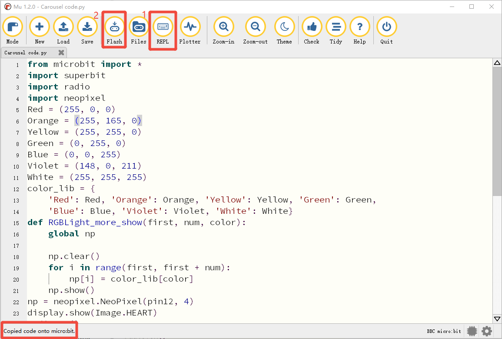Click the Mode toolbar button
This screenshot has width=502, height=339.
13,30
